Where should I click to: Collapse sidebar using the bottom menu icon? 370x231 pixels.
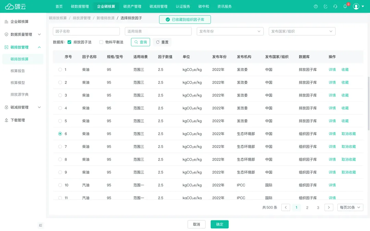pos(40,225)
